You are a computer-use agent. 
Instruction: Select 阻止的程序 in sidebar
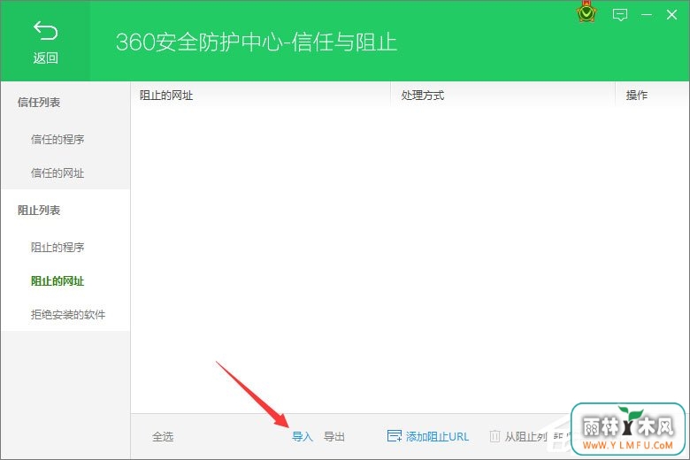tap(57, 248)
